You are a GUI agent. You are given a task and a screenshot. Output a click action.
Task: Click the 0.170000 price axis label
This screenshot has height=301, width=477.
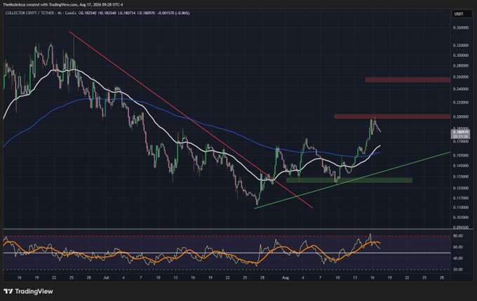pyautogui.click(x=461, y=142)
